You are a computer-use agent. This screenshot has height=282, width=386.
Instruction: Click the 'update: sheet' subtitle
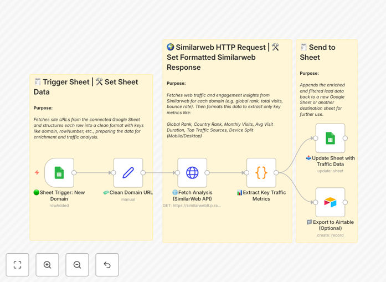click(x=330, y=171)
